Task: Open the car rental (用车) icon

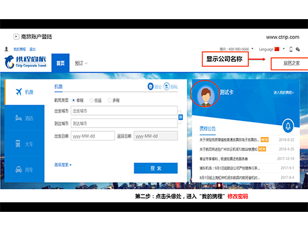Action: [x=18, y=169]
